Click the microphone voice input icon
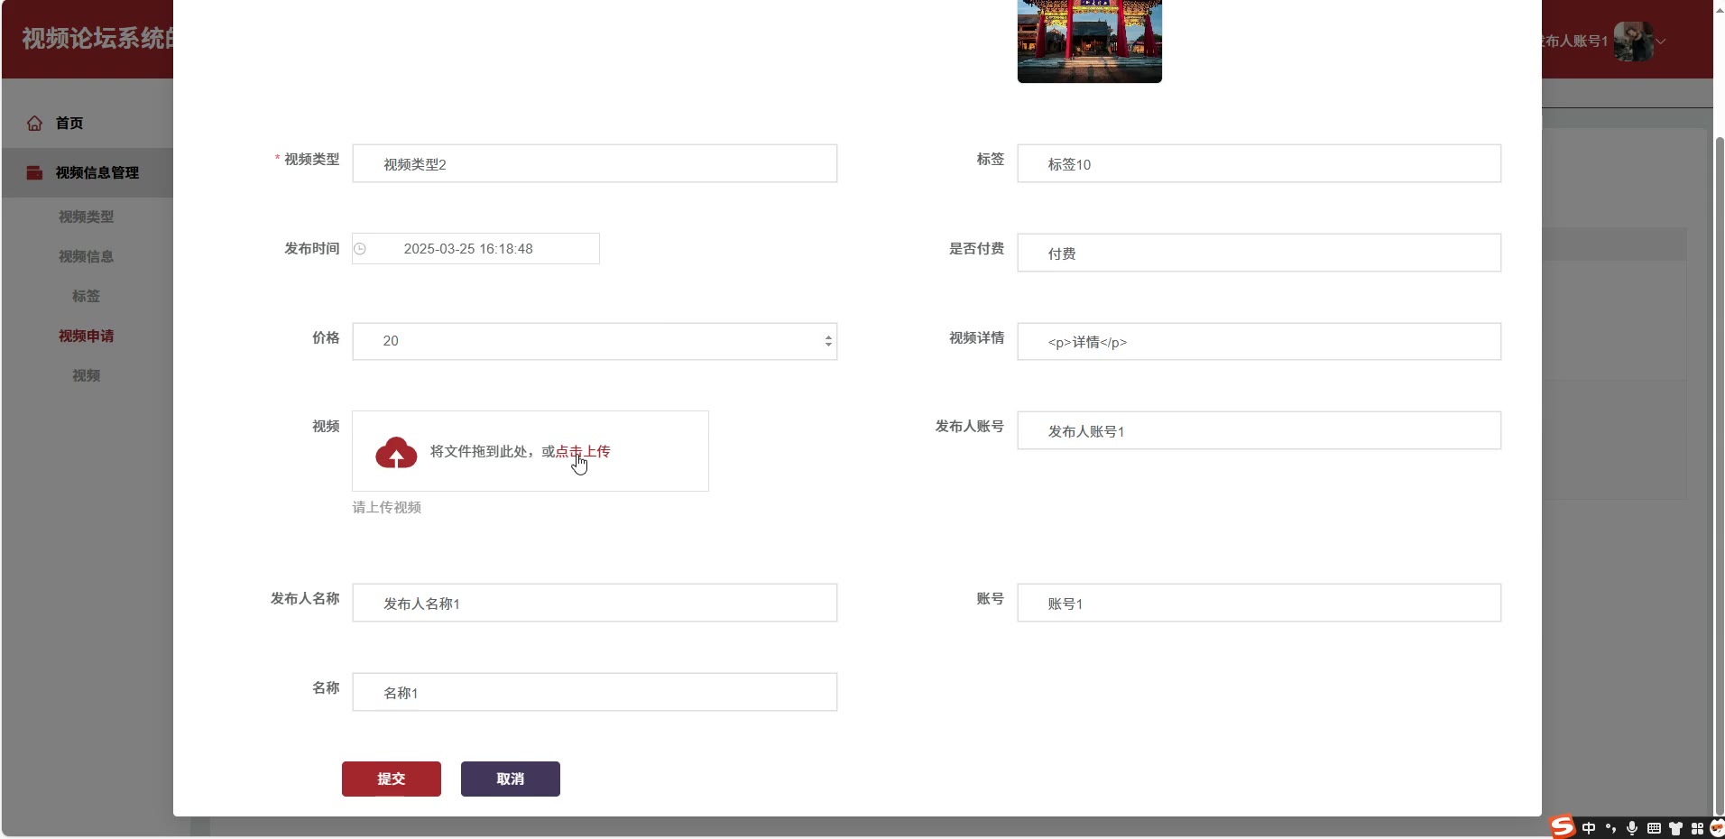The image size is (1725, 839). click(1632, 828)
